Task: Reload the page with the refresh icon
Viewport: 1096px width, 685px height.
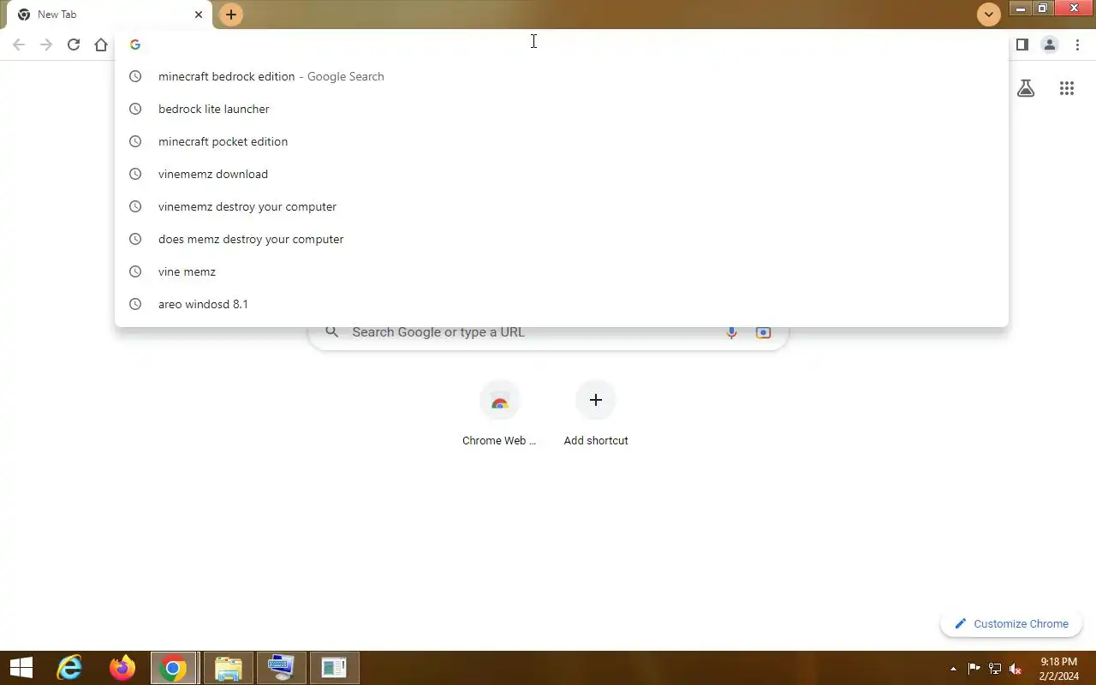Action: 74,45
